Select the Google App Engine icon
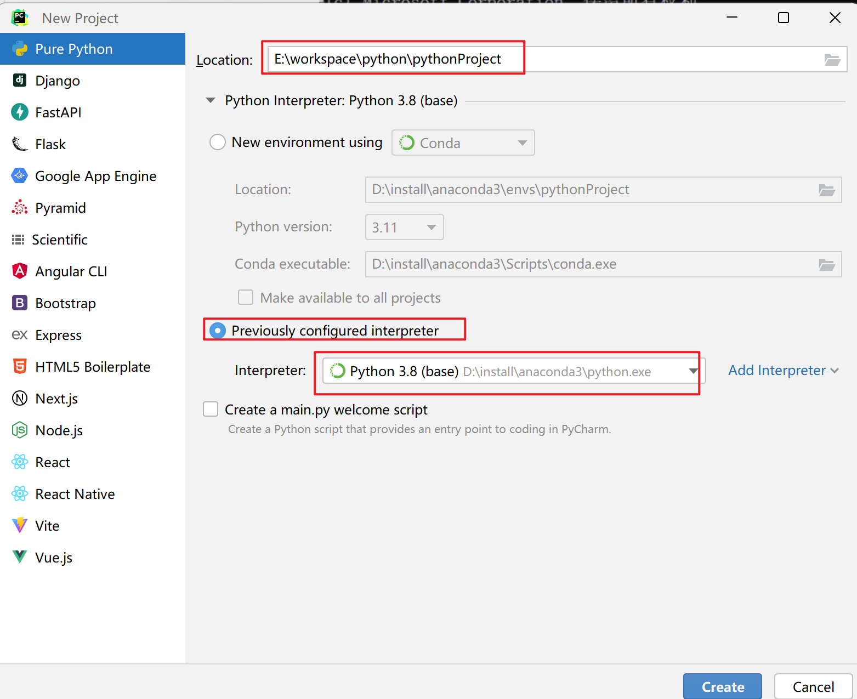The height and width of the screenshot is (699, 857). (20, 176)
